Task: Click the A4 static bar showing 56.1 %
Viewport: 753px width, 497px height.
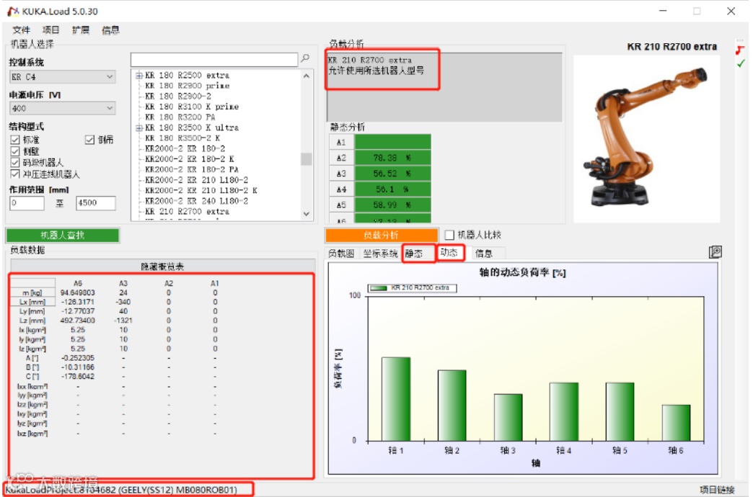Action: click(x=392, y=189)
